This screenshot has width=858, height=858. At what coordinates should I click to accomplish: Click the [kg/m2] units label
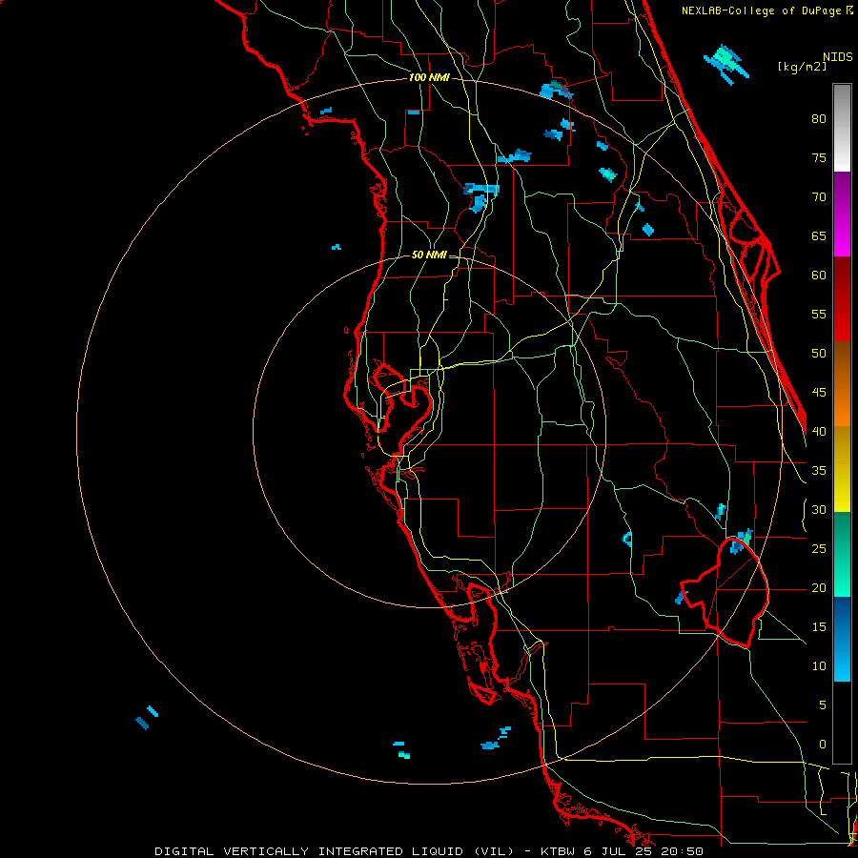point(802,67)
